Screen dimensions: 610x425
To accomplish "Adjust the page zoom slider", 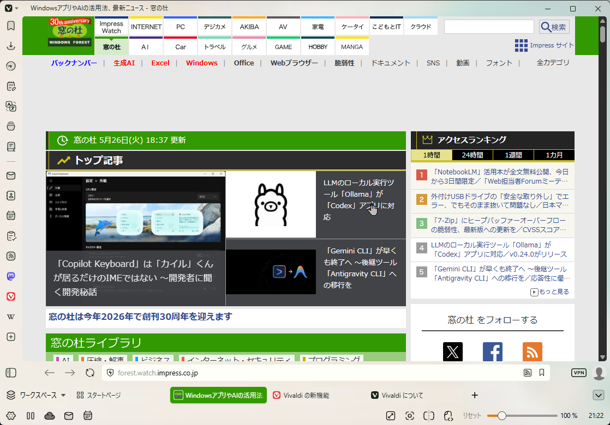I will [x=522, y=416].
